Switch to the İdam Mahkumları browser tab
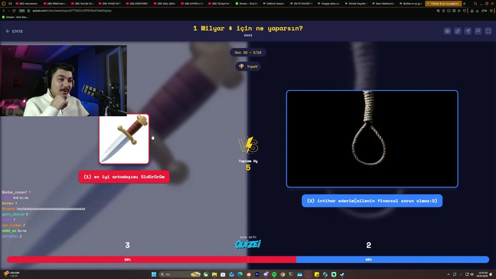Viewport: 496px width, 279px height. [x=384, y=3]
